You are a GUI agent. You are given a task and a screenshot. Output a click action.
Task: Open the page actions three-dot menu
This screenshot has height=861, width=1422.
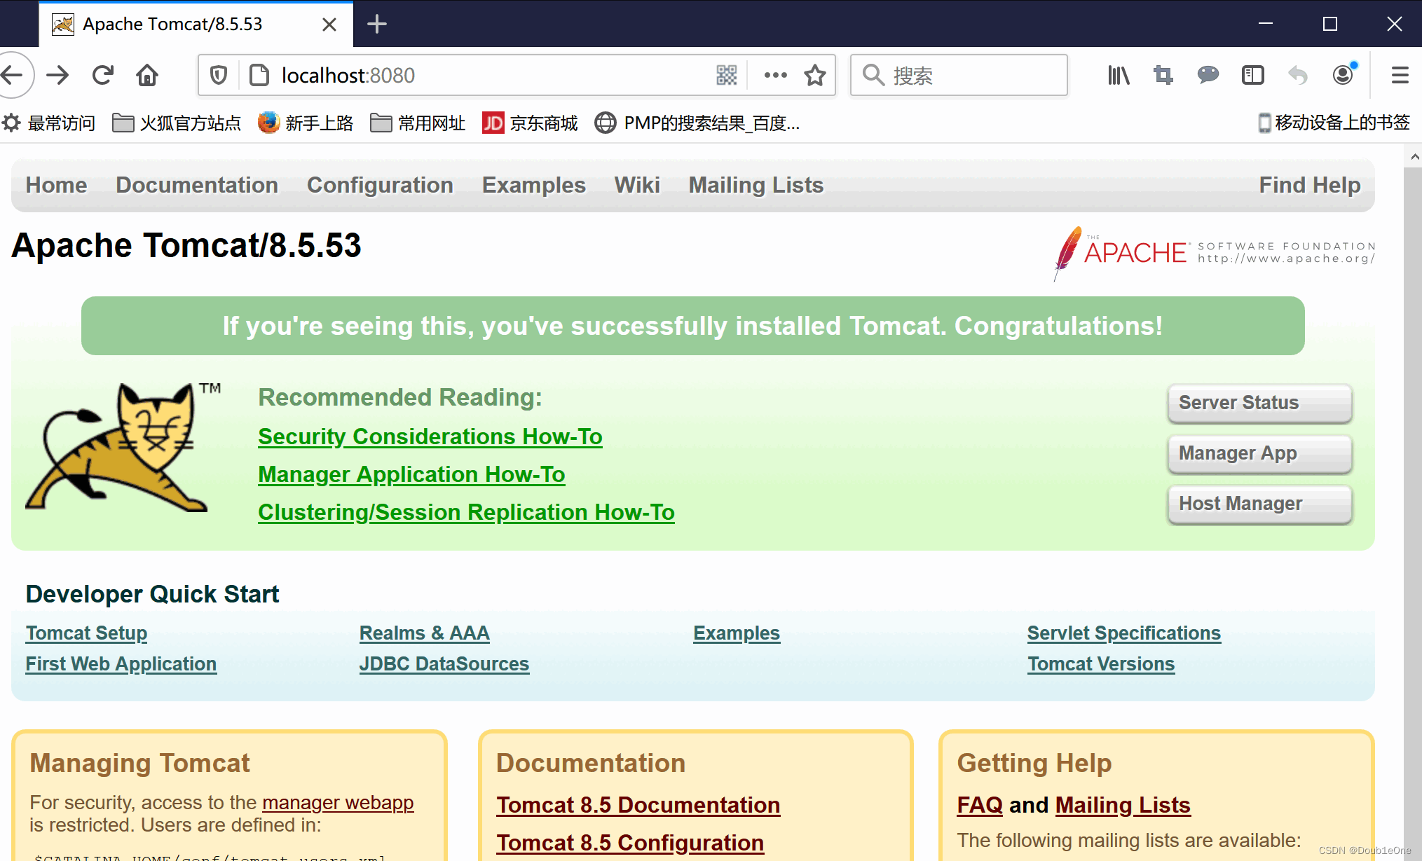click(x=775, y=75)
